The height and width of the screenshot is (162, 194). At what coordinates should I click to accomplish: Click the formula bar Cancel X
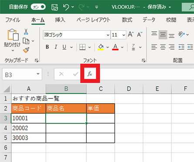61,74
